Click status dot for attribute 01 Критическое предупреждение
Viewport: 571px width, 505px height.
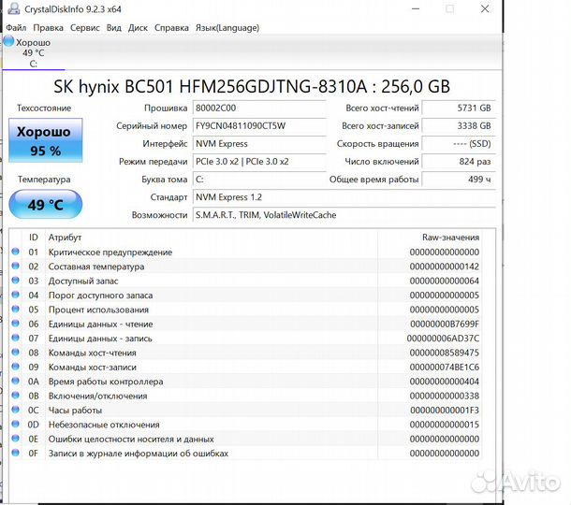(x=15, y=252)
